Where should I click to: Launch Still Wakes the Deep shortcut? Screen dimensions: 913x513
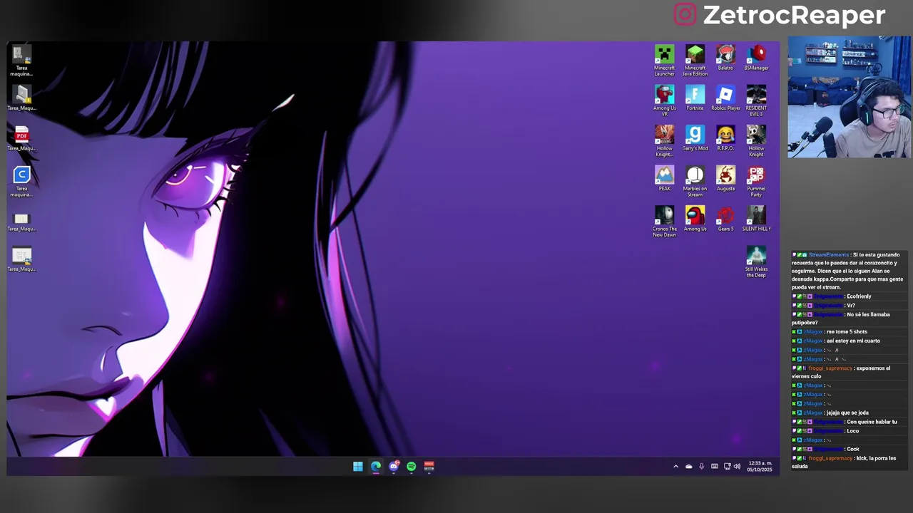[x=756, y=262]
